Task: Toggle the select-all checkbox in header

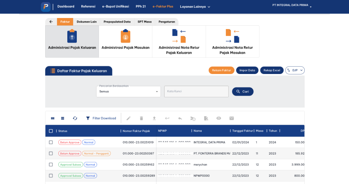Action: 51,131
